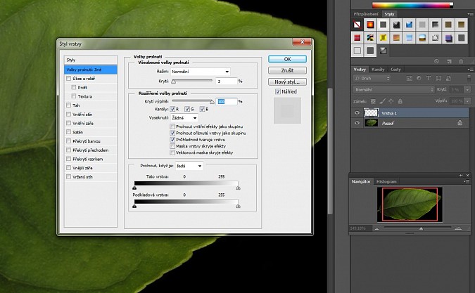Toggle layer filtering switch in Vrstvy panel
Viewport: 475px width, 293px height.
469,78
